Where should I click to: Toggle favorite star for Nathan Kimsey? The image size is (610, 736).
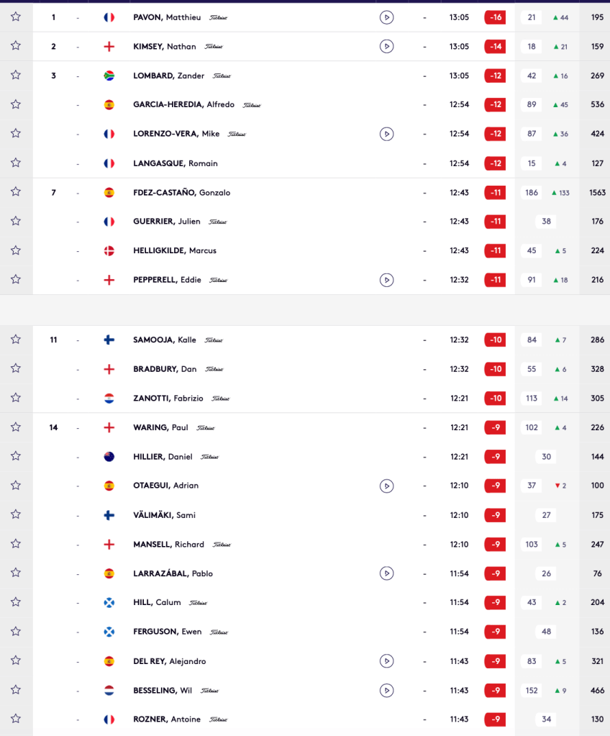[16, 46]
